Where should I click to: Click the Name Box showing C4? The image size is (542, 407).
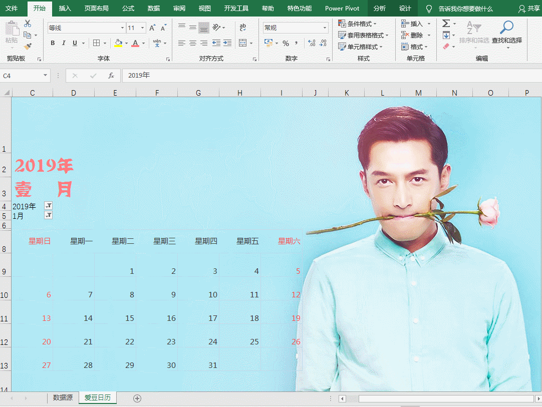click(x=25, y=76)
